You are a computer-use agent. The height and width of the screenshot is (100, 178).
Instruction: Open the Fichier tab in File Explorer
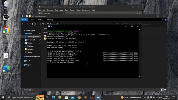pos(24,20)
